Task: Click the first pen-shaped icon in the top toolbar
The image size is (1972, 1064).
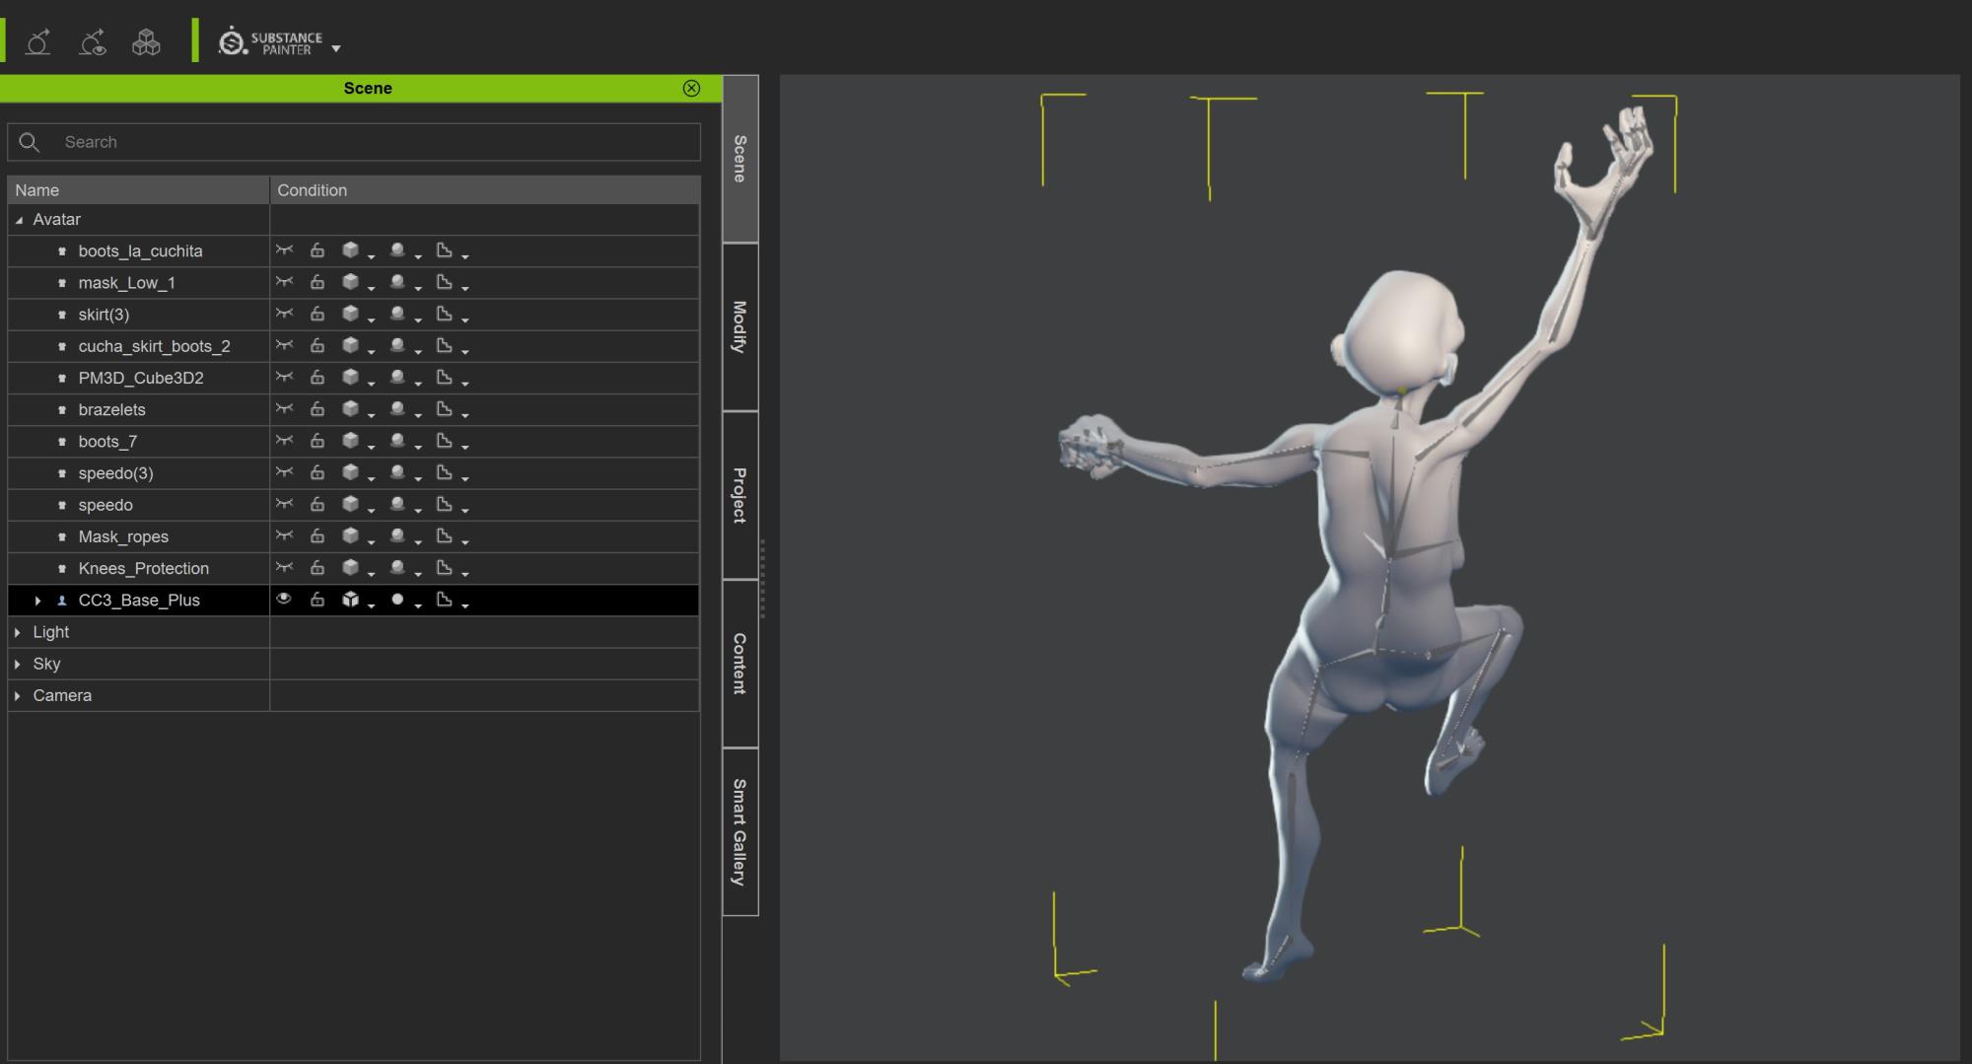Action: point(38,42)
